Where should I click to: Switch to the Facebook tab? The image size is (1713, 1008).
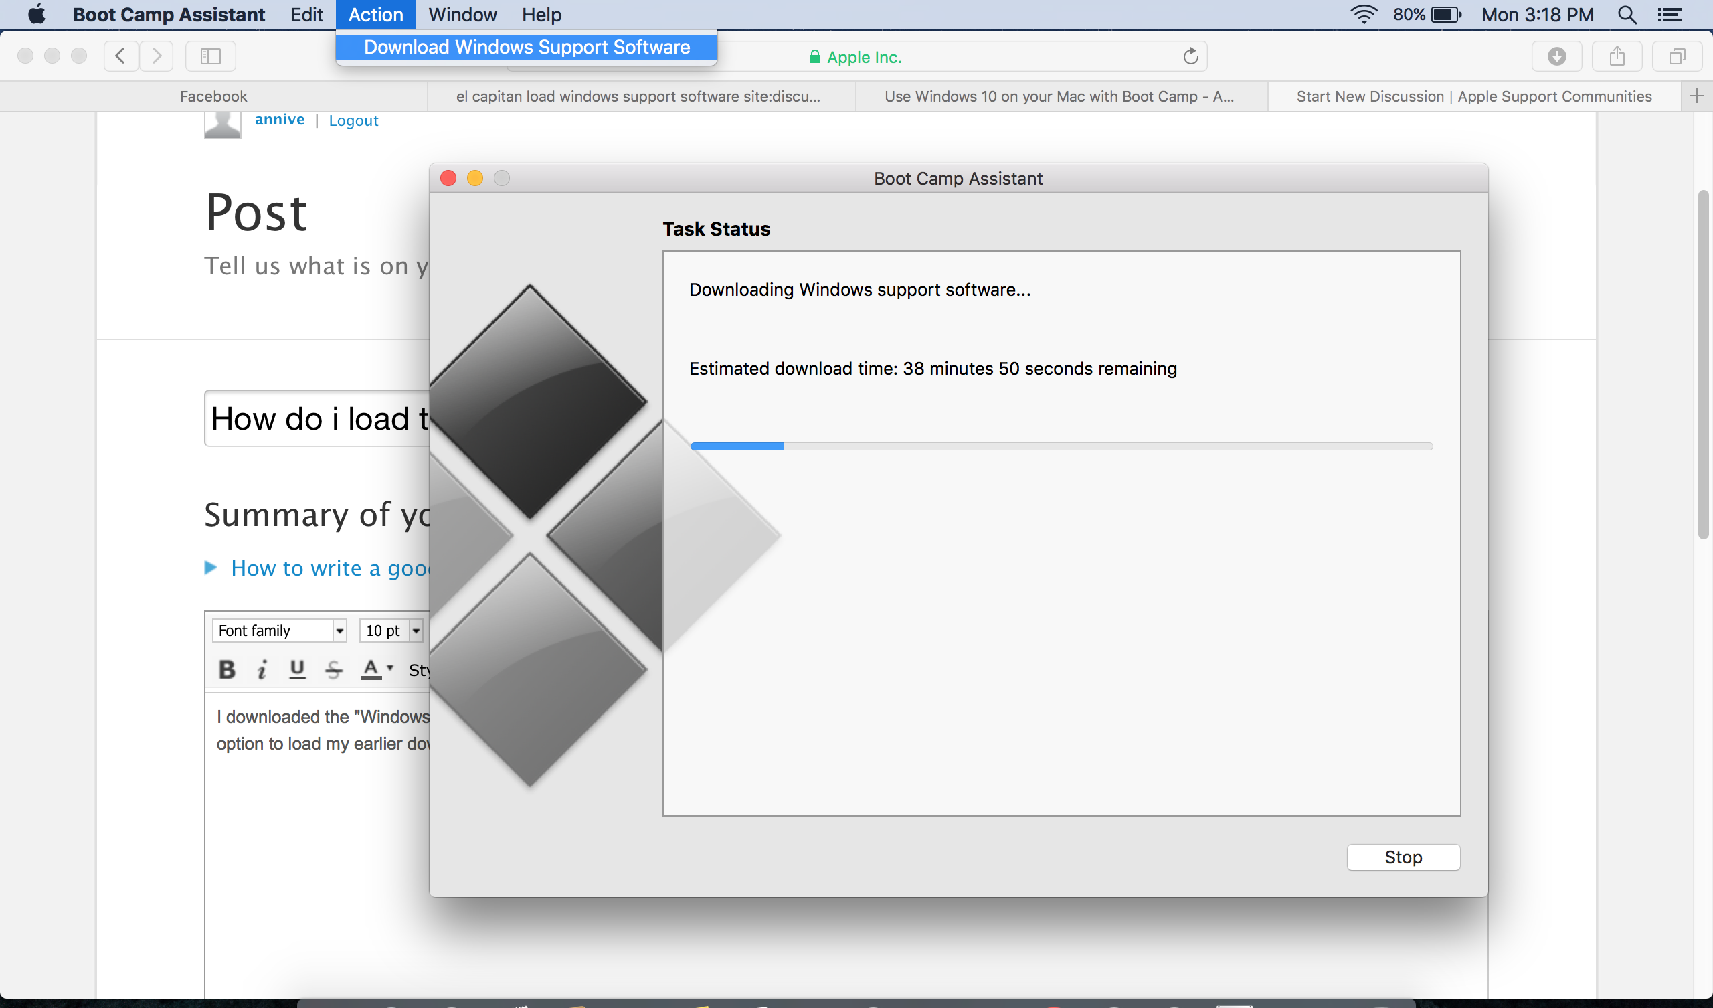tap(213, 96)
